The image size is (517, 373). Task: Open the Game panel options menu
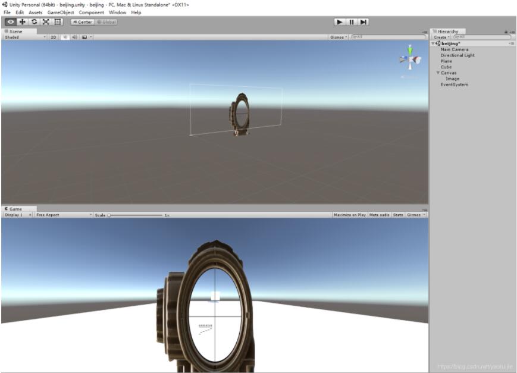coord(425,210)
